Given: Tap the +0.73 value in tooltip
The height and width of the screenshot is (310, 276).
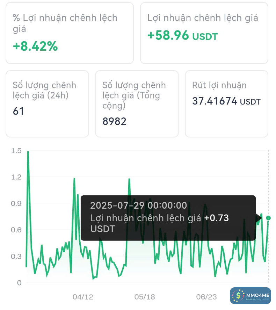Looking at the screenshot, I should 216,218.
